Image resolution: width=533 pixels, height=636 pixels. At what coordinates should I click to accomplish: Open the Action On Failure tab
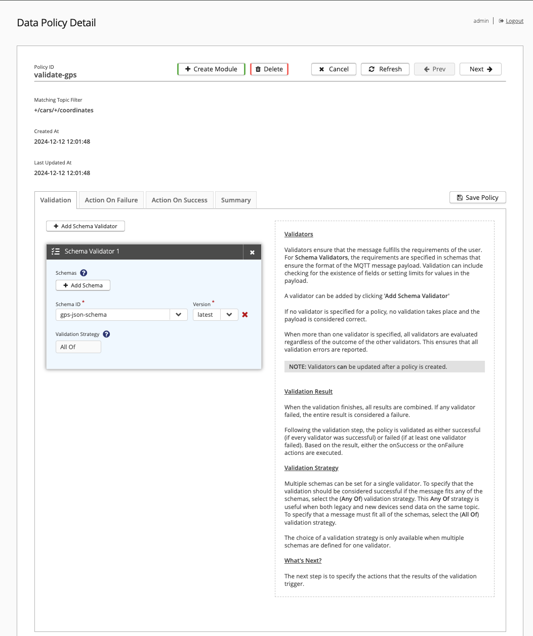pos(111,200)
